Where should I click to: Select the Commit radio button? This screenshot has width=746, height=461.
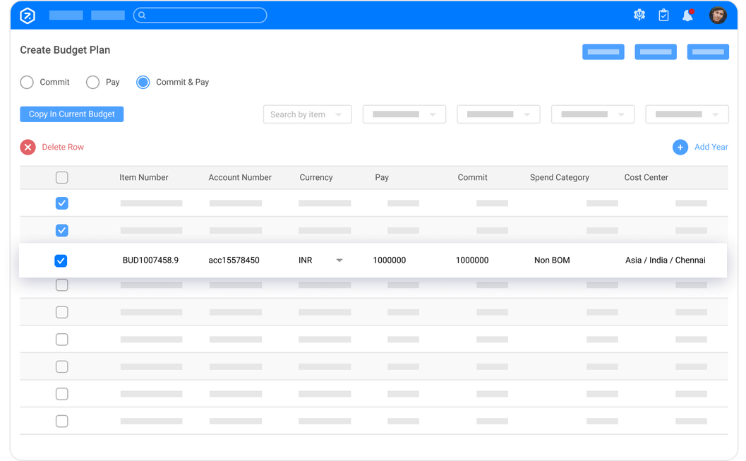point(27,82)
